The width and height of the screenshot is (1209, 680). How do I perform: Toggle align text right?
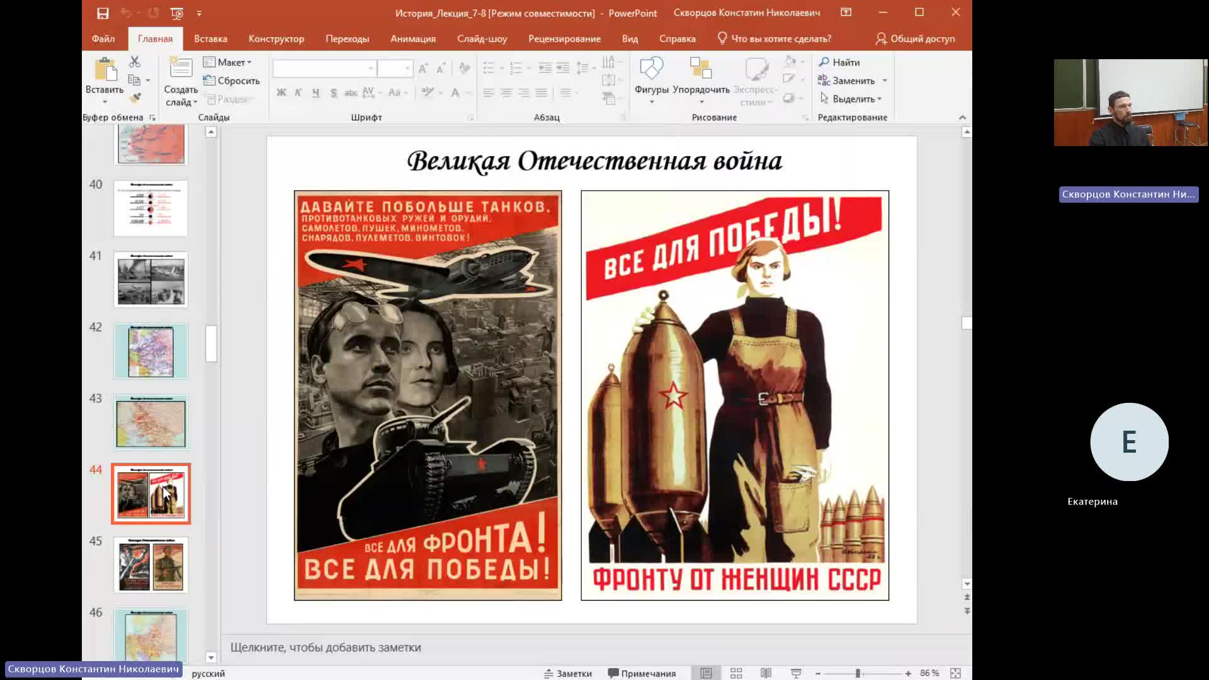coord(524,93)
